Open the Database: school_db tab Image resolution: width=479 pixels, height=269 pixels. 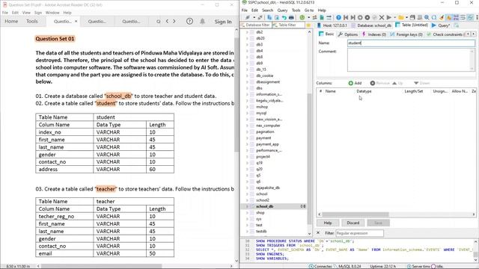tap(371, 25)
